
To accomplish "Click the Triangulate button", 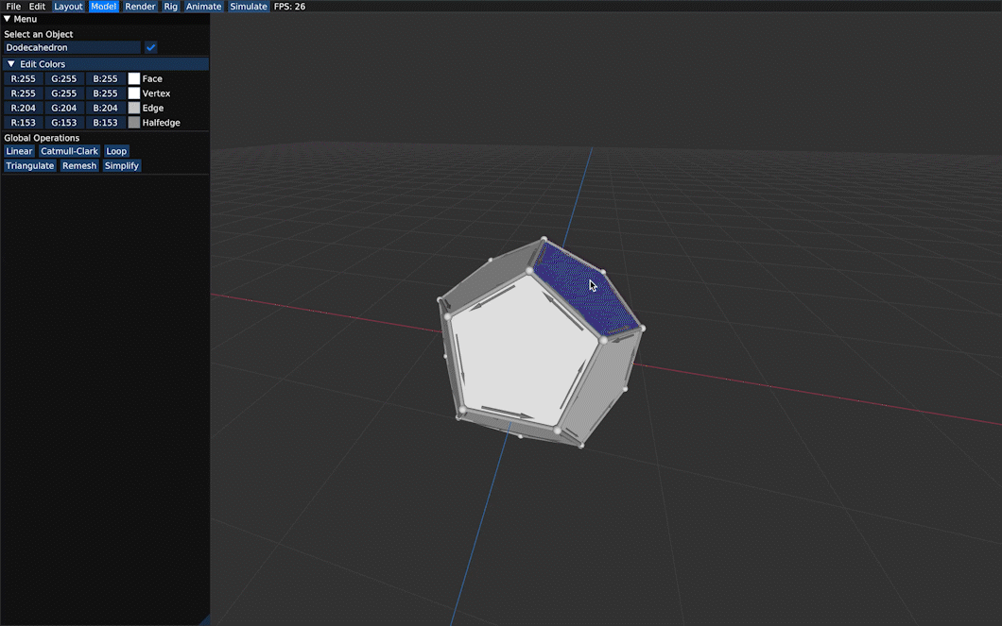I will coord(30,166).
